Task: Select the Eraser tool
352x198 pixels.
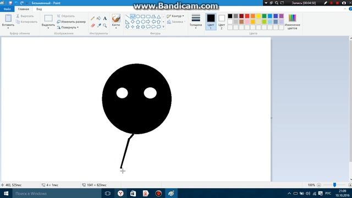Action: (93, 25)
